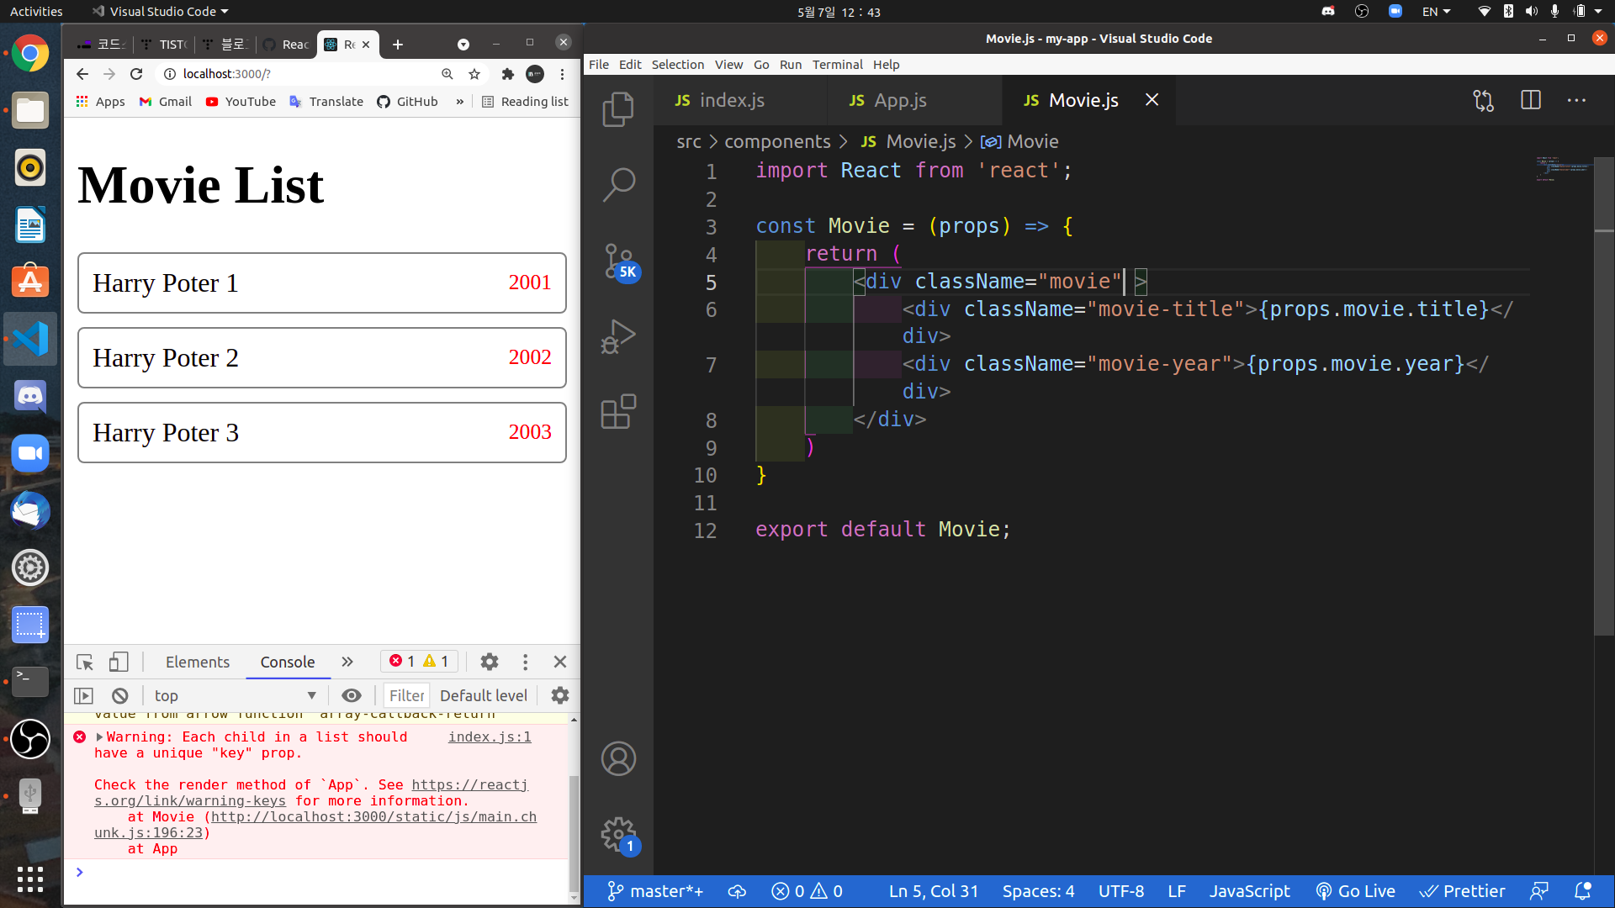Open the Extensions view
This screenshot has width=1615, height=908.
[x=618, y=412]
